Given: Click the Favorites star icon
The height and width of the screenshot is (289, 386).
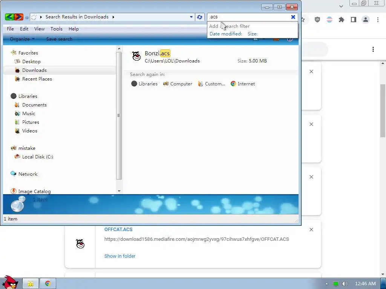Looking at the screenshot, I should [x=14, y=53].
